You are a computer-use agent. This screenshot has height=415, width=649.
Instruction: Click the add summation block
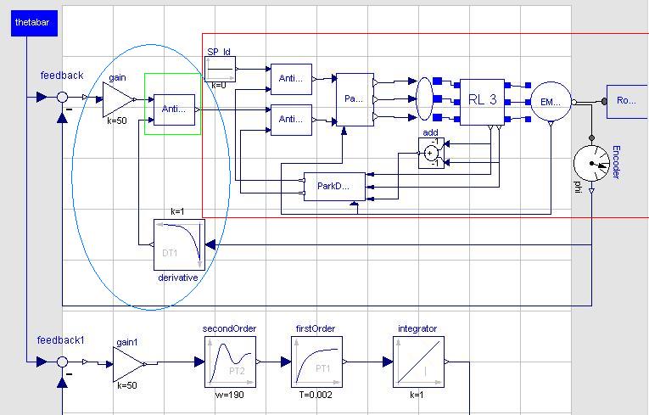[x=431, y=153]
